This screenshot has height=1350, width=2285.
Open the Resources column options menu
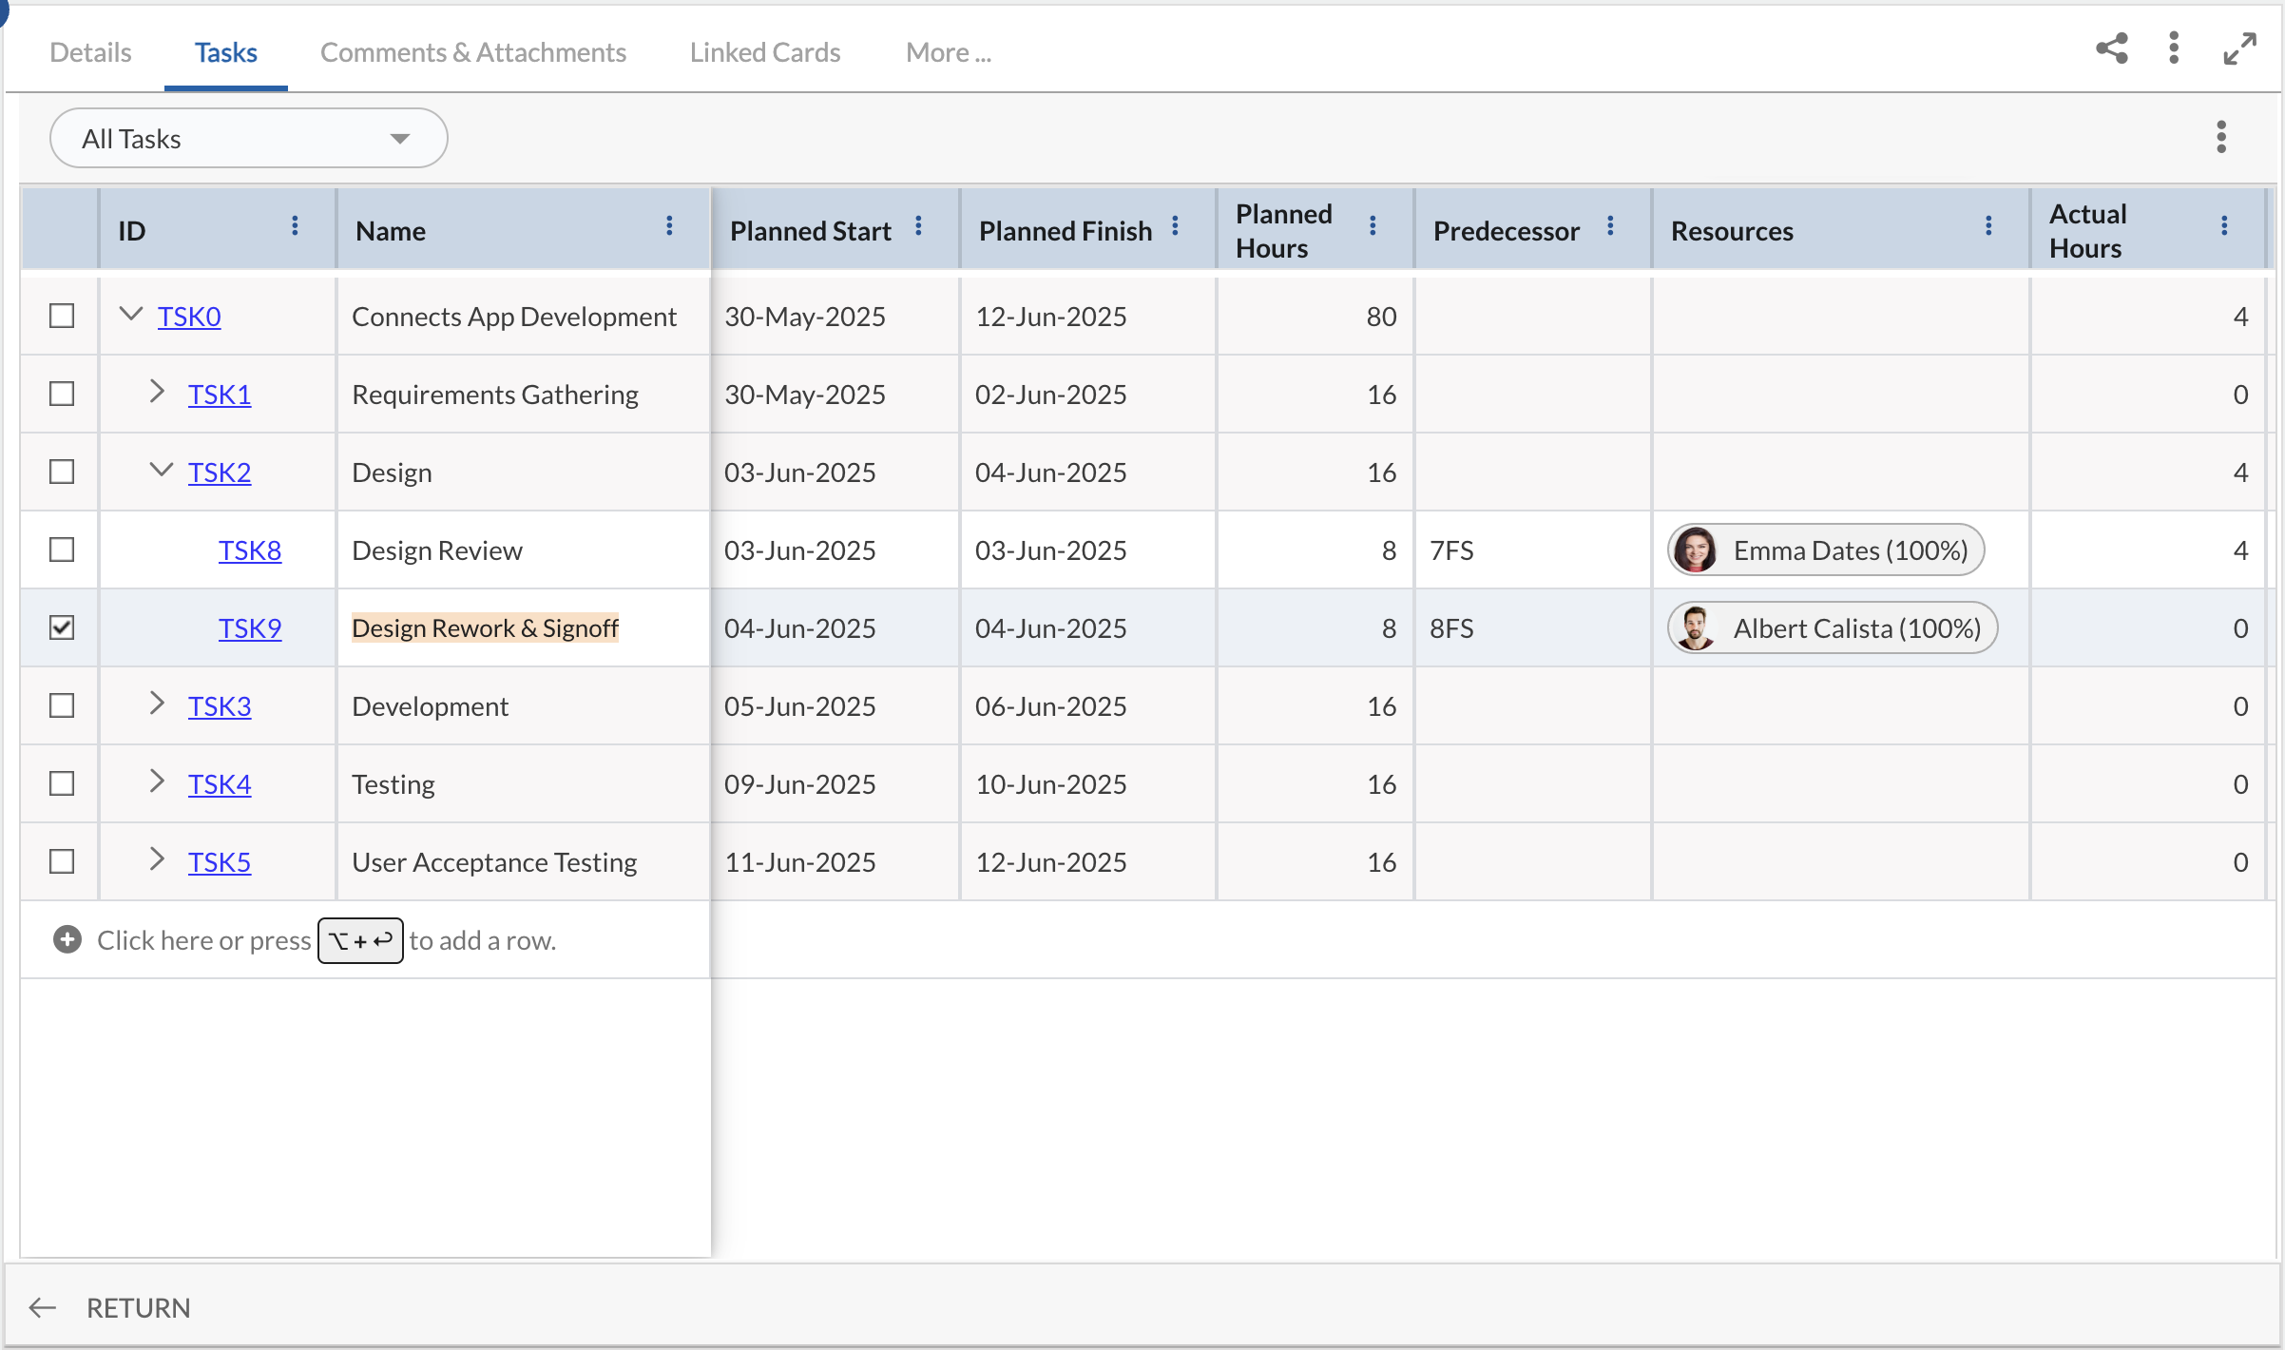coord(1987,226)
